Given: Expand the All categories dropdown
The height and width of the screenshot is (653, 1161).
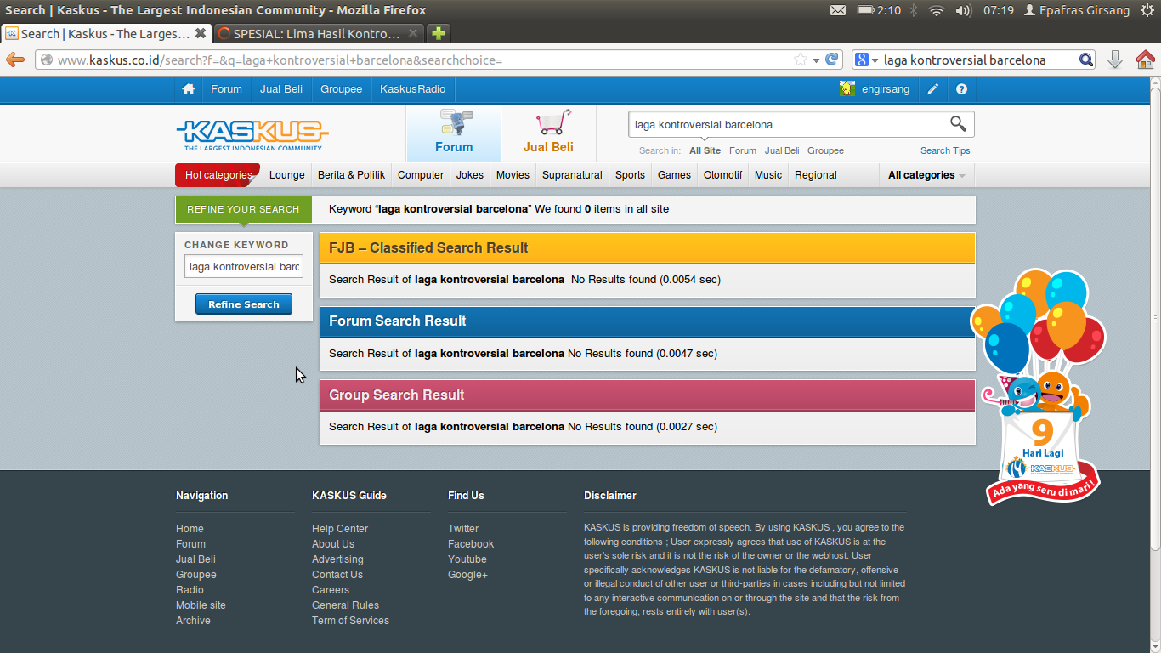Looking at the screenshot, I should coord(926,175).
